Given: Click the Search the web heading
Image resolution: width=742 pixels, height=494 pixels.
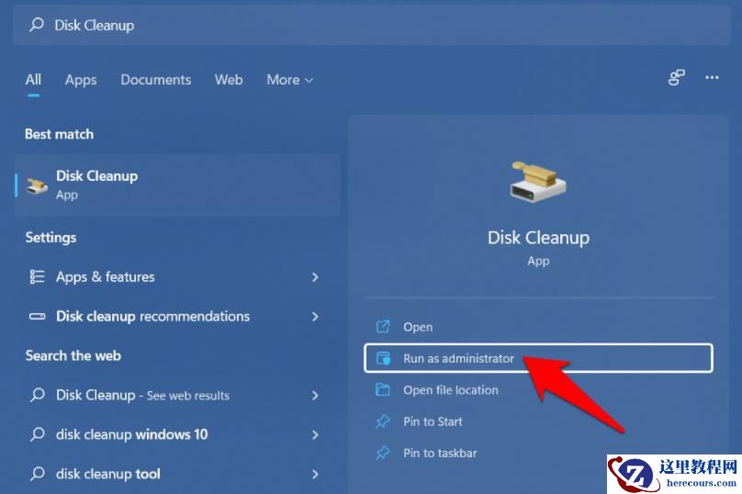Looking at the screenshot, I should (73, 355).
